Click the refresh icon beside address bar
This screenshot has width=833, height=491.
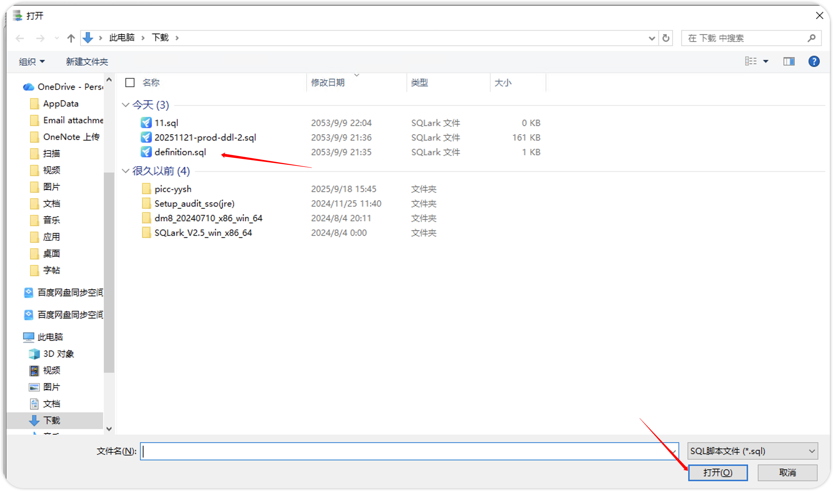pyautogui.click(x=666, y=38)
